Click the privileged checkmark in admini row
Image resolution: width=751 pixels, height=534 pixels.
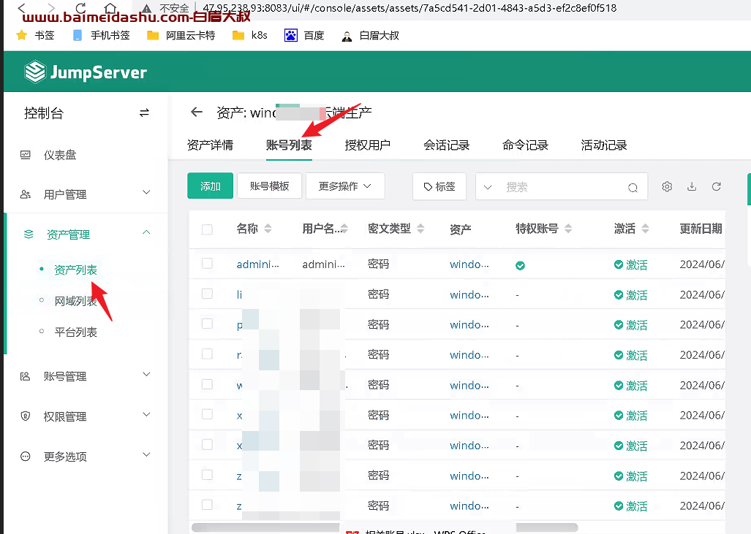(520, 266)
